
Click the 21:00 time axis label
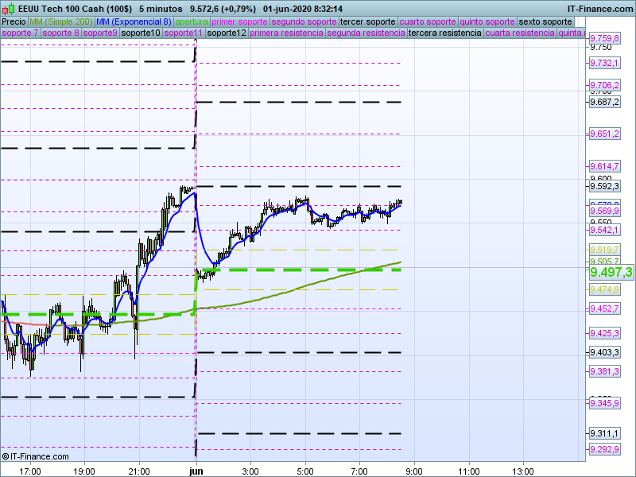point(139,471)
